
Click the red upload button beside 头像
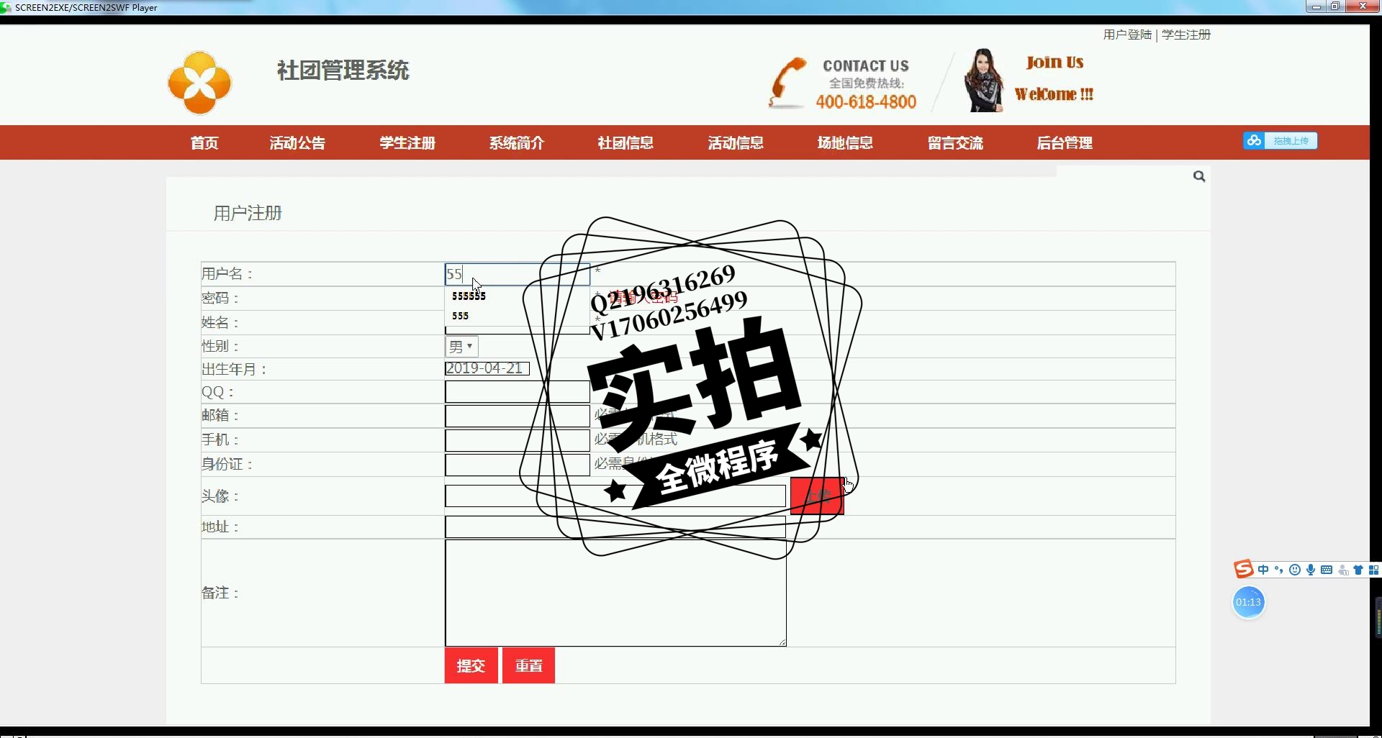(x=817, y=496)
